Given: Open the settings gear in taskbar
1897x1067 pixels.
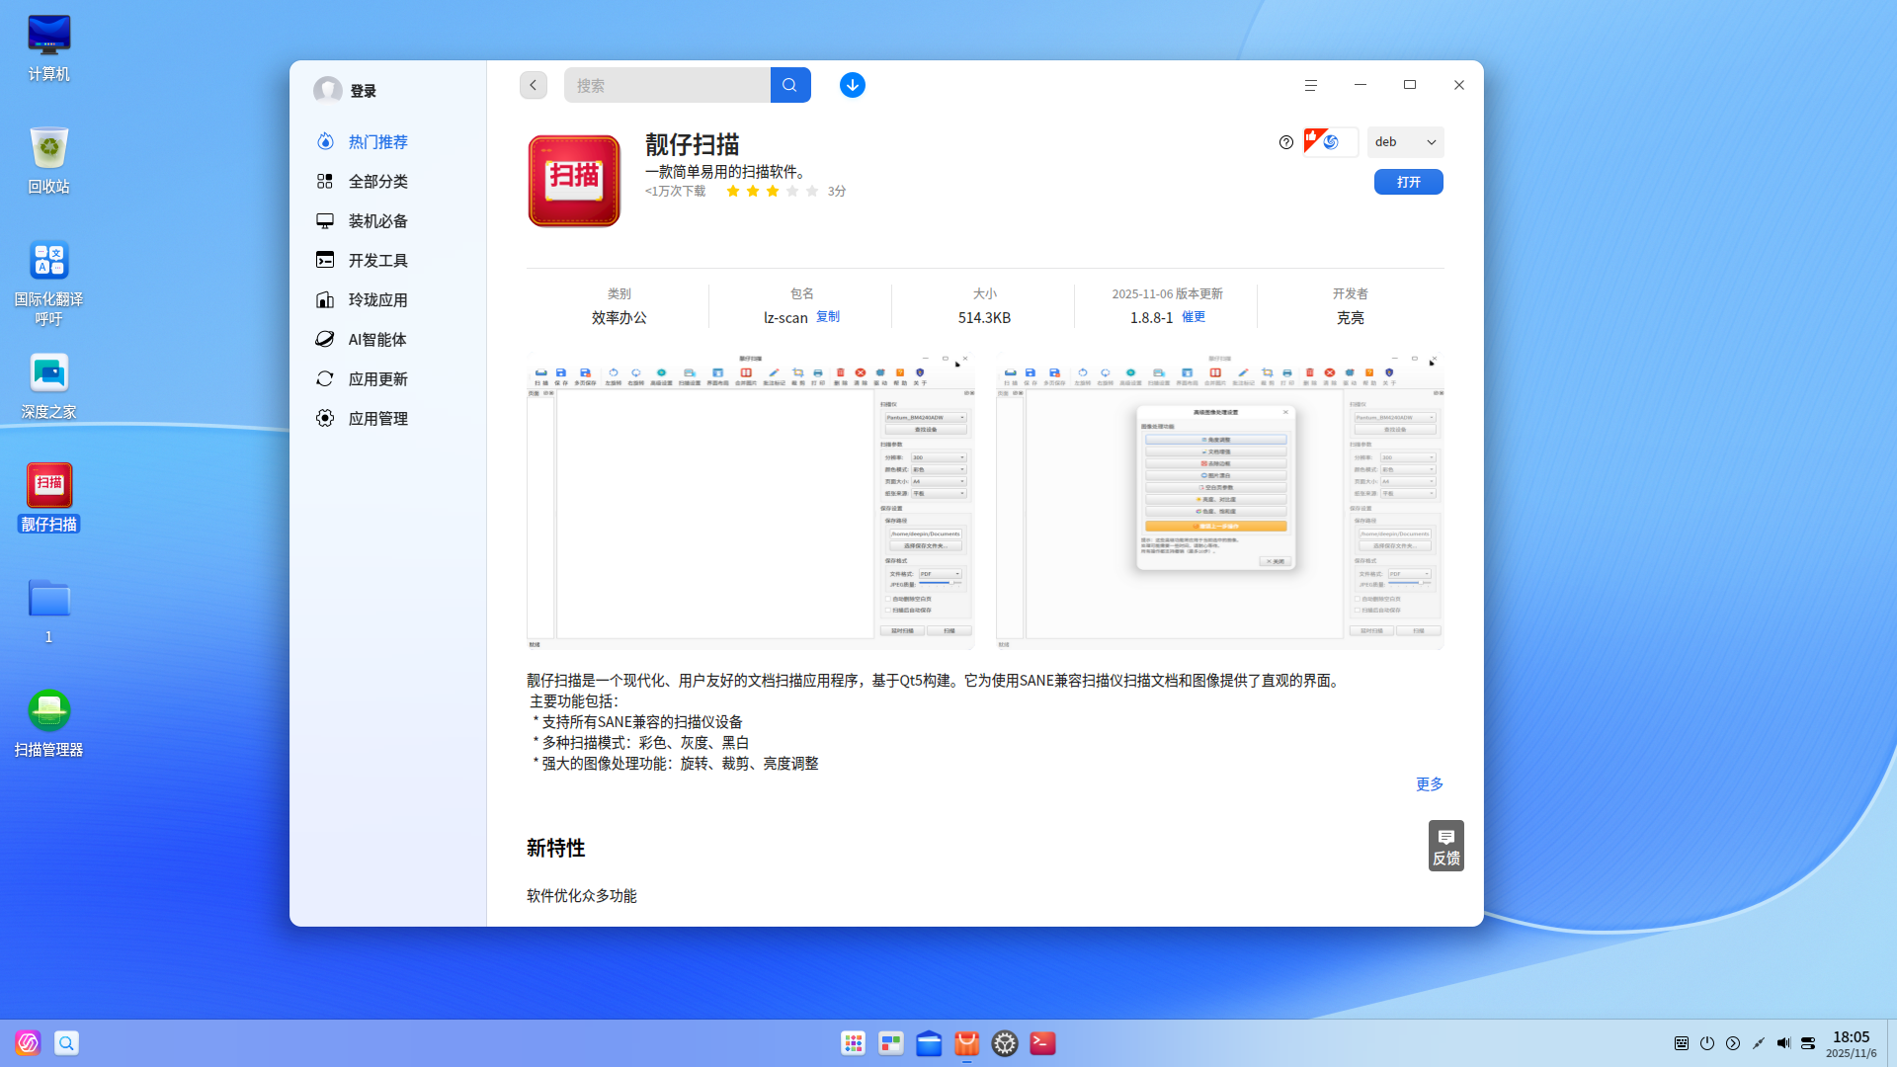Looking at the screenshot, I should coord(1005,1043).
